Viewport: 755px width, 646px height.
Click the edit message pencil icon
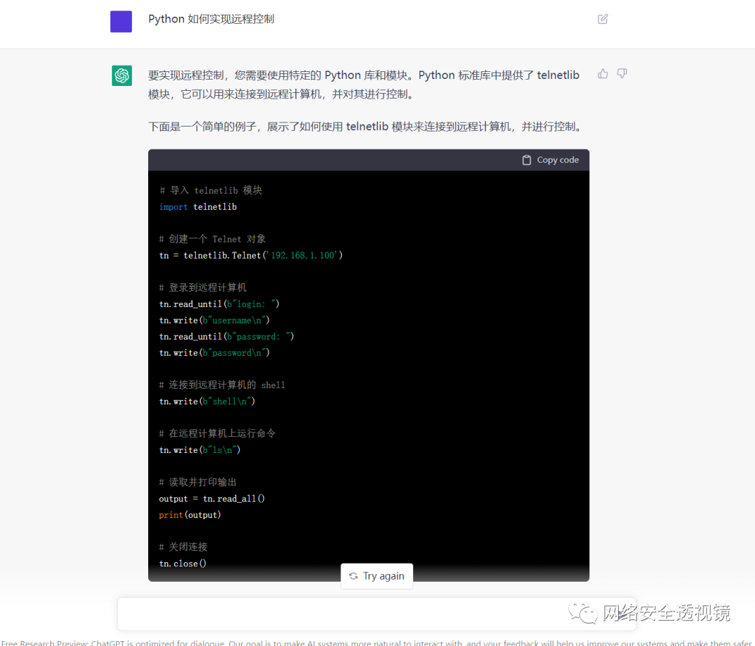click(603, 20)
